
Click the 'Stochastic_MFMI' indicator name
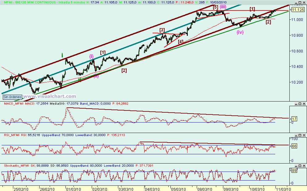17,166
